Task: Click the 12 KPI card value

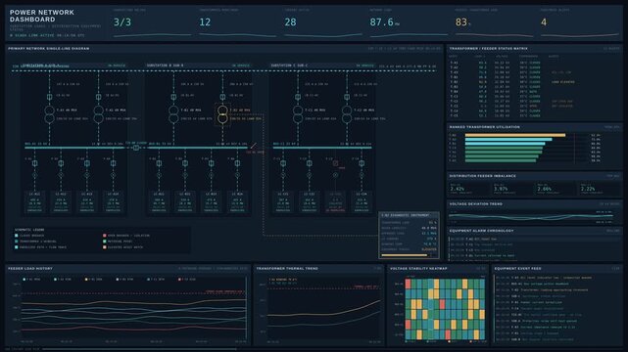Action: tap(205, 22)
